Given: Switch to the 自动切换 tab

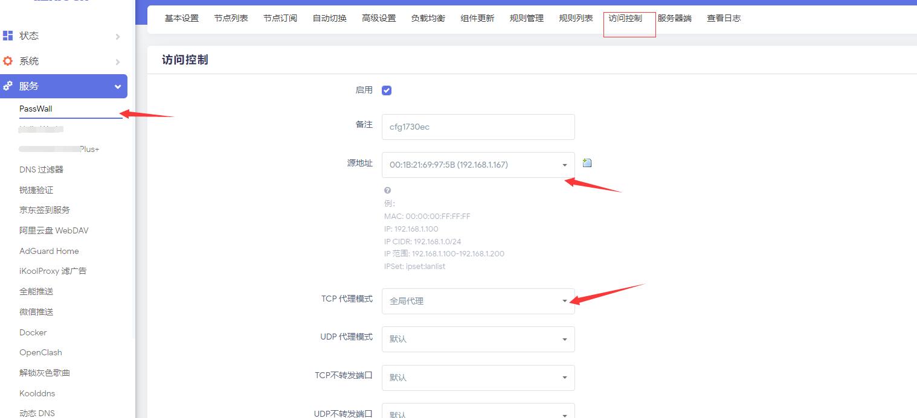Looking at the screenshot, I should tap(329, 18).
